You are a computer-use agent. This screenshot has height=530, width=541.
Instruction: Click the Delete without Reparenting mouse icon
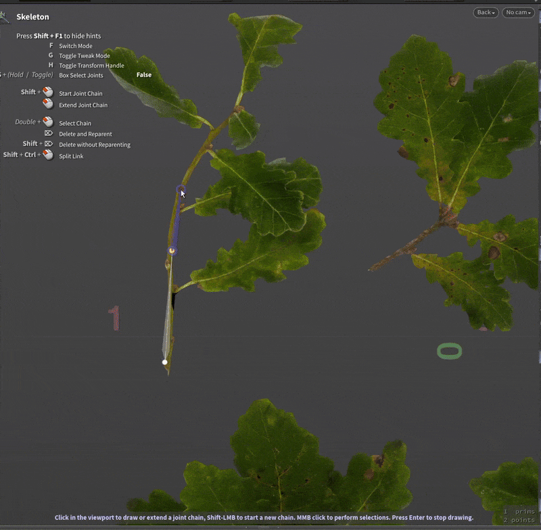pos(49,144)
